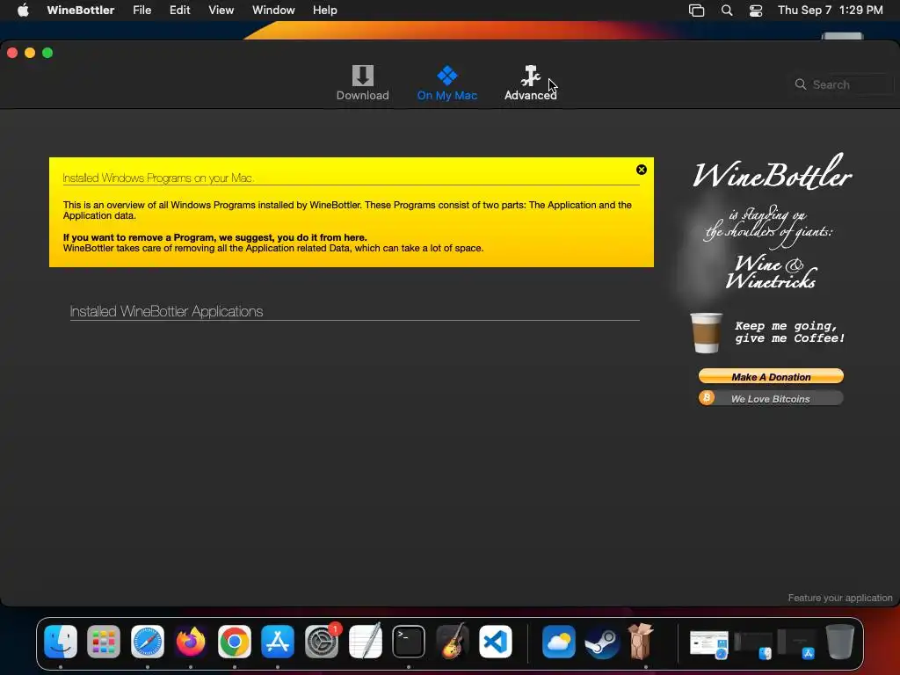Open Finder from the Dock
The height and width of the screenshot is (675, 900).
coord(61,641)
